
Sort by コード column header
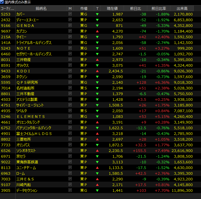[8, 9]
